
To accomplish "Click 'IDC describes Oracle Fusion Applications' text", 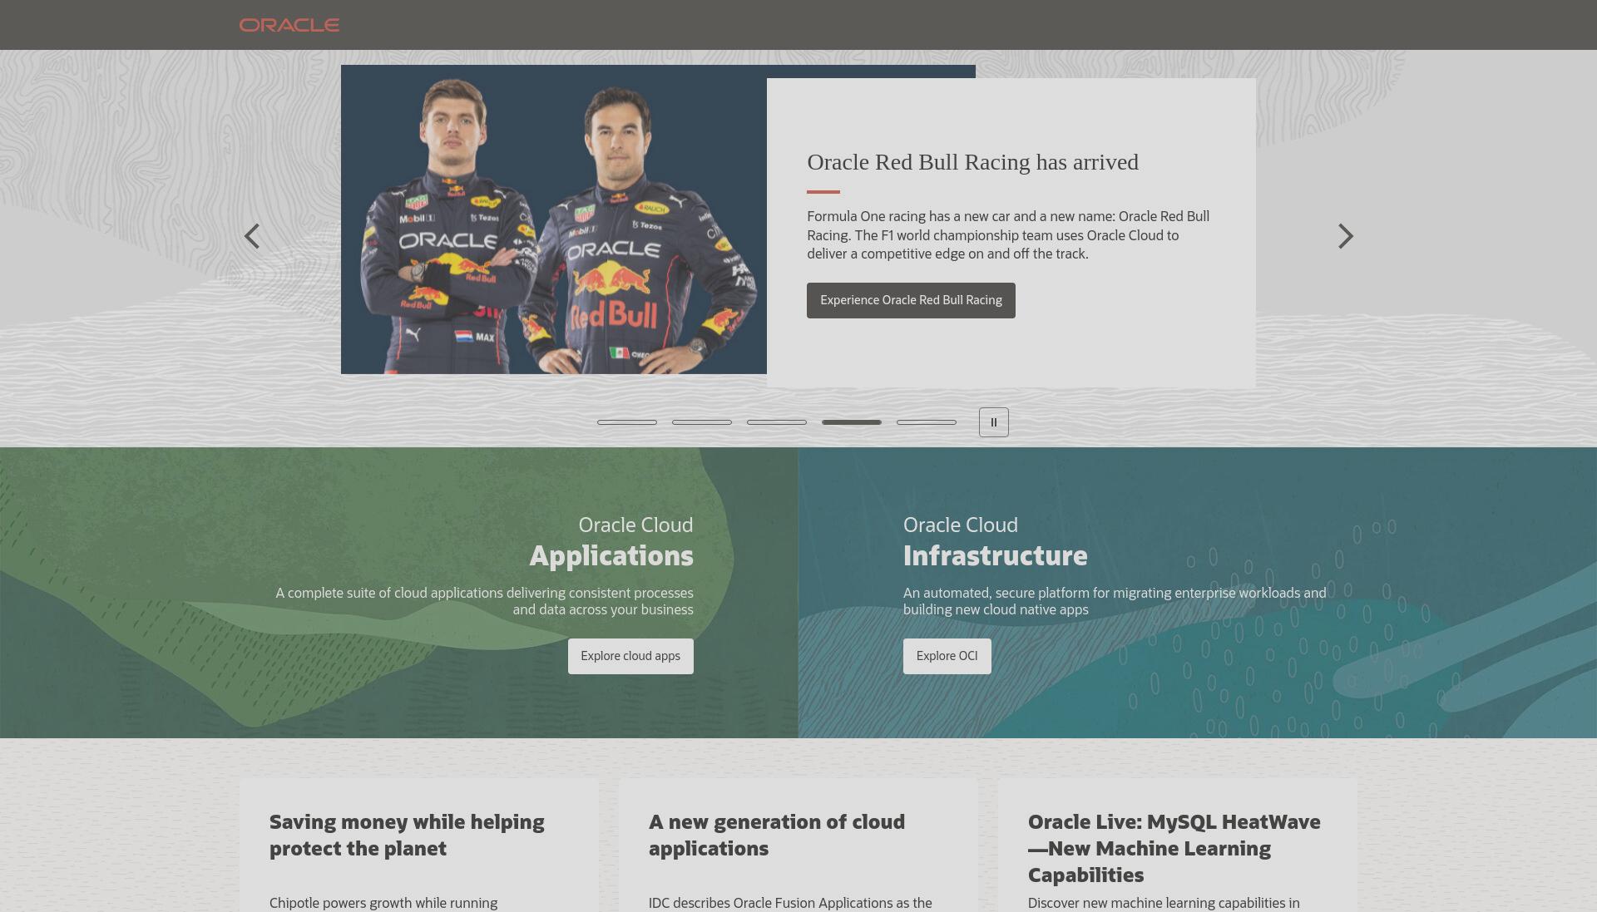I will [790, 903].
